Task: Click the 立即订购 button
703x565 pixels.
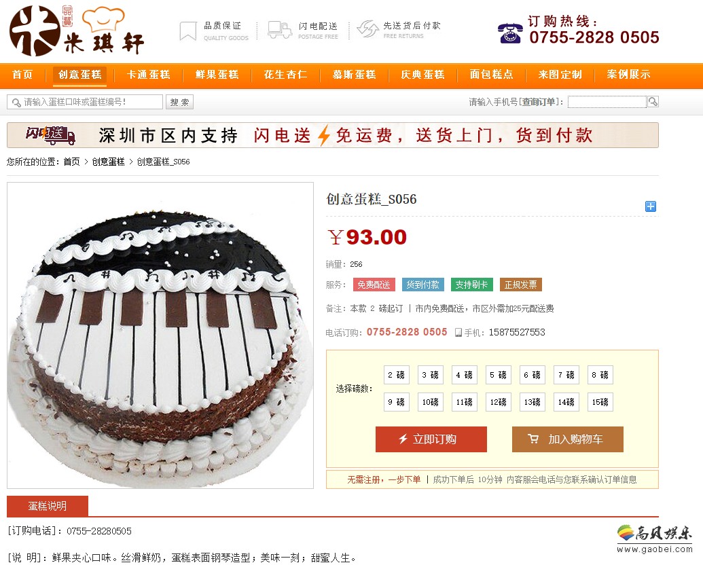Action: [431, 439]
